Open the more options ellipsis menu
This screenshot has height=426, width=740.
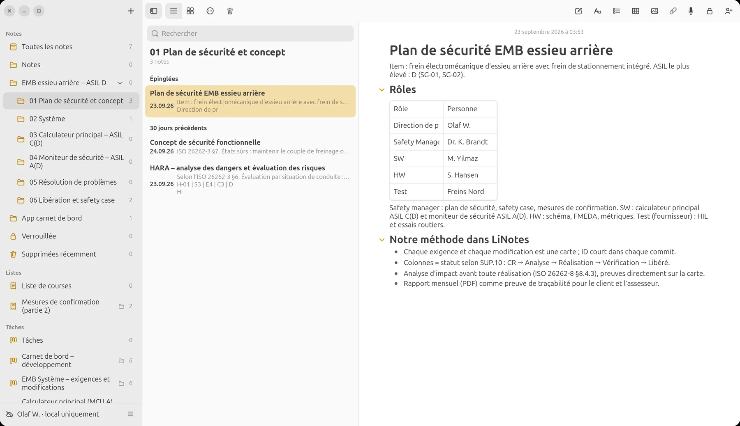click(x=210, y=11)
